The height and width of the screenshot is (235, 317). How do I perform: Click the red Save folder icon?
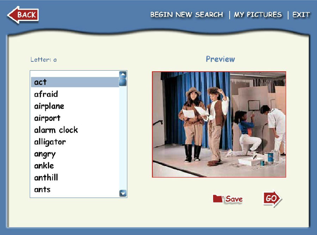coord(218,199)
